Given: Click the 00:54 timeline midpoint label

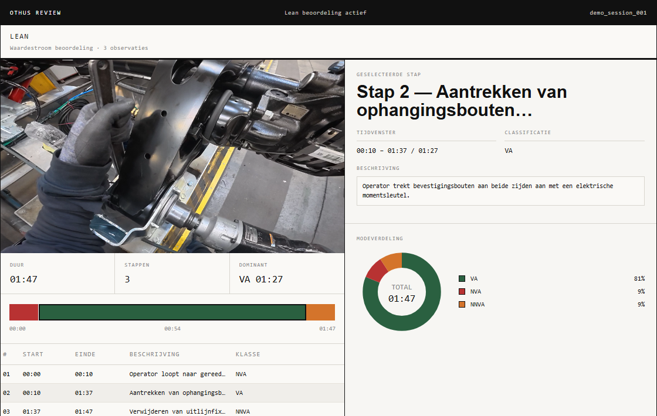Looking at the screenshot, I should click(172, 329).
